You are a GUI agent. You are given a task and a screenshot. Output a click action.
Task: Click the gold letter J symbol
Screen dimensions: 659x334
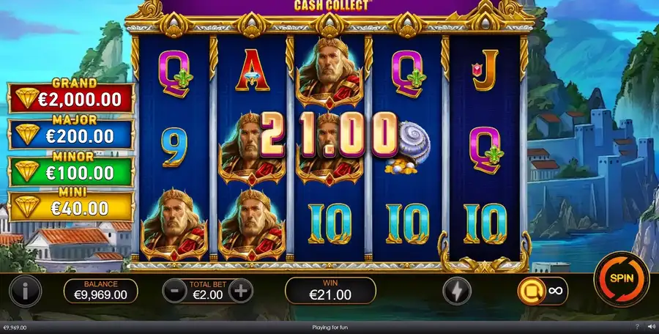(485, 70)
